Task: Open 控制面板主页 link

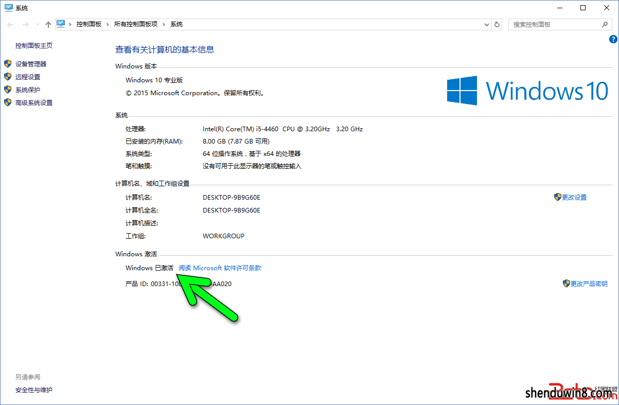Action: pos(34,45)
